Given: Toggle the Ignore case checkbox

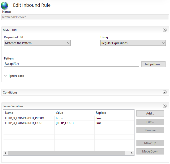Looking at the screenshot, I should pyautogui.click(x=6, y=76).
